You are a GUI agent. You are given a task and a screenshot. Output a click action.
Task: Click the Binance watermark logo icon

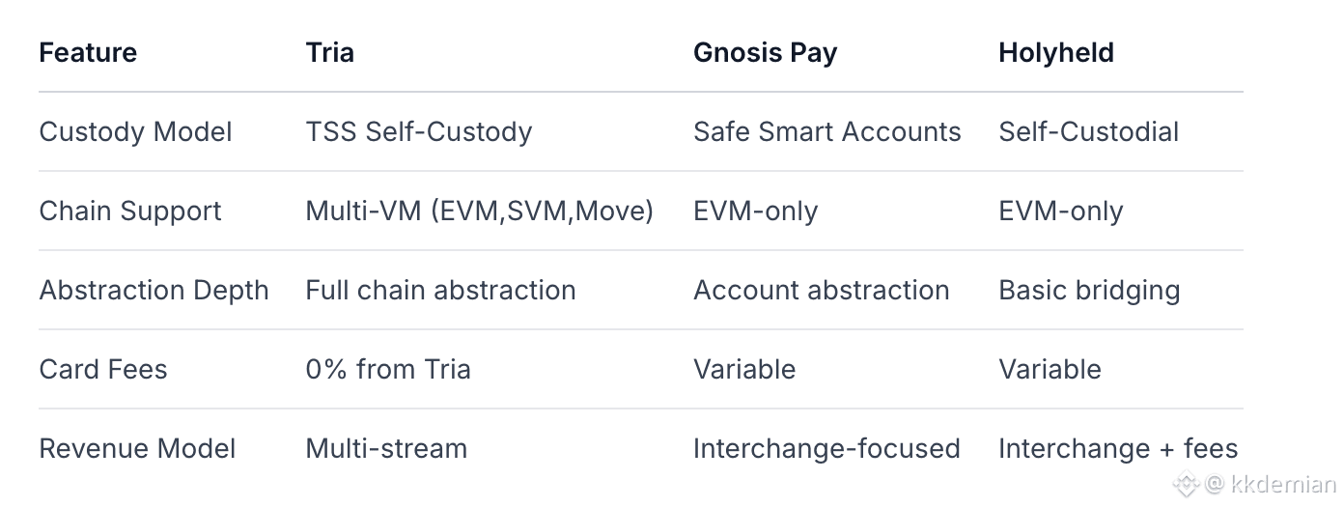[1185, 484]
